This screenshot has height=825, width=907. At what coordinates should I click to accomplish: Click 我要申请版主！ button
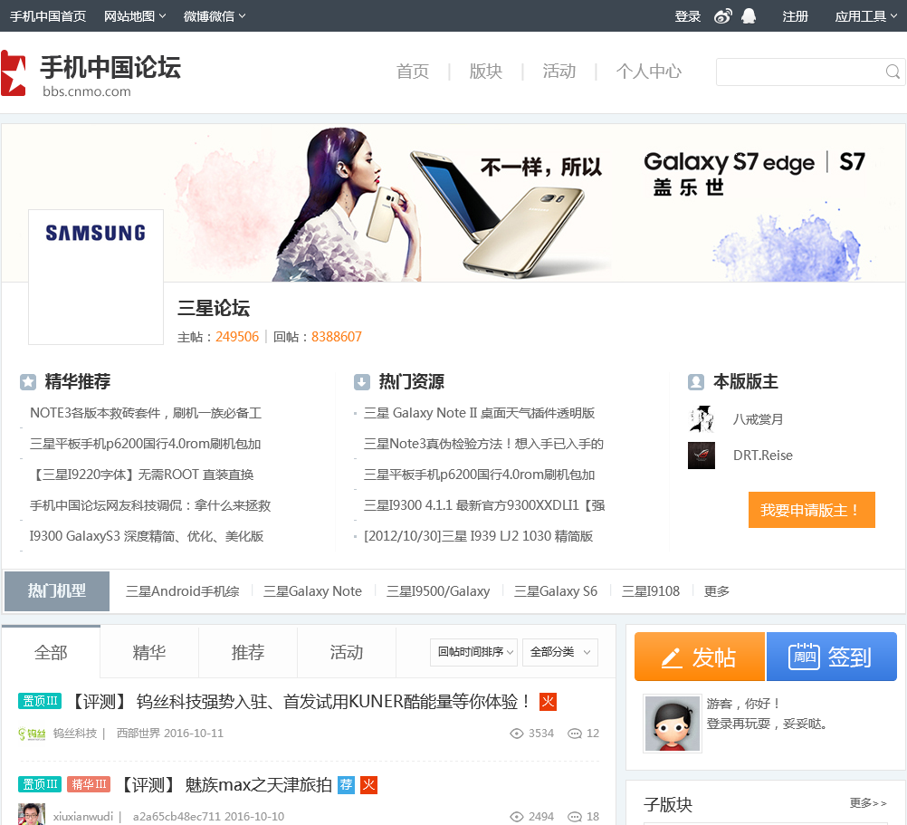[812, 510]
